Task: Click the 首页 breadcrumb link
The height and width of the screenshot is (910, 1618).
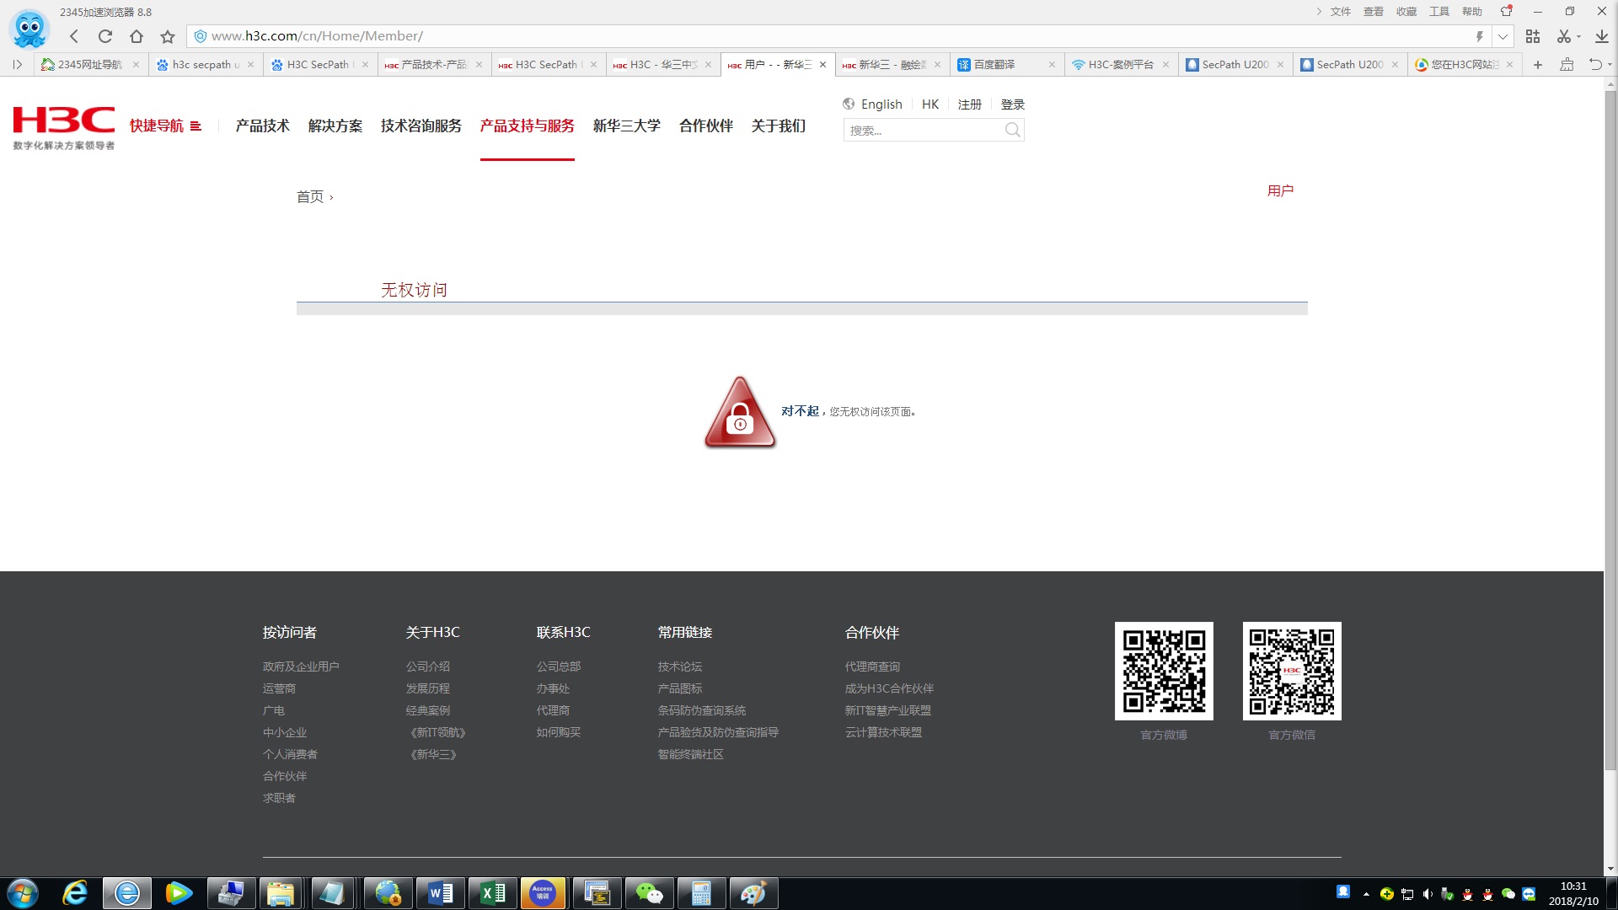Action: click(309, 196)
